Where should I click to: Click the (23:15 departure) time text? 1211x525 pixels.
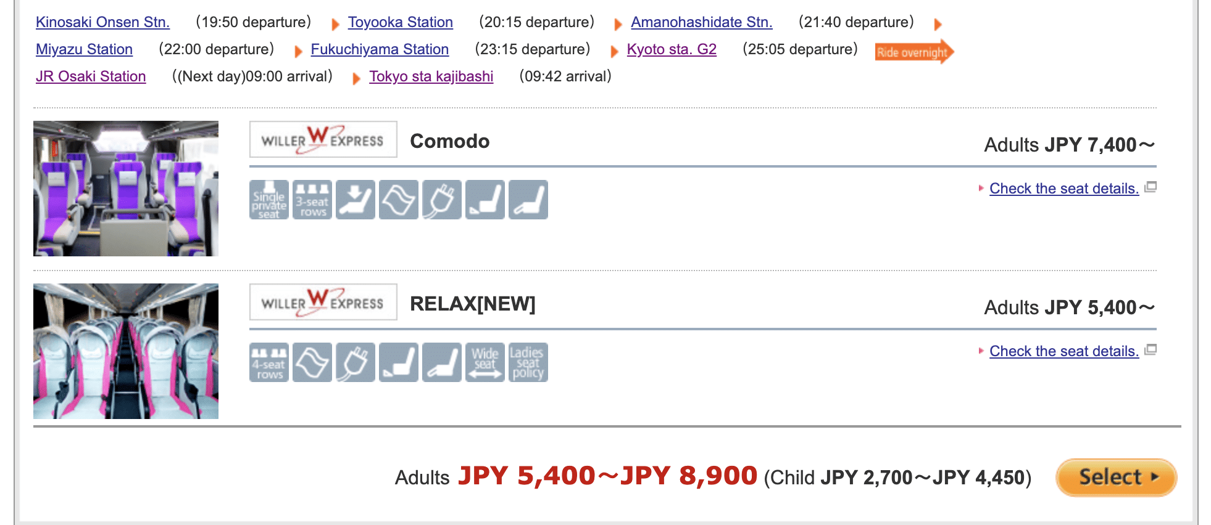533,49
